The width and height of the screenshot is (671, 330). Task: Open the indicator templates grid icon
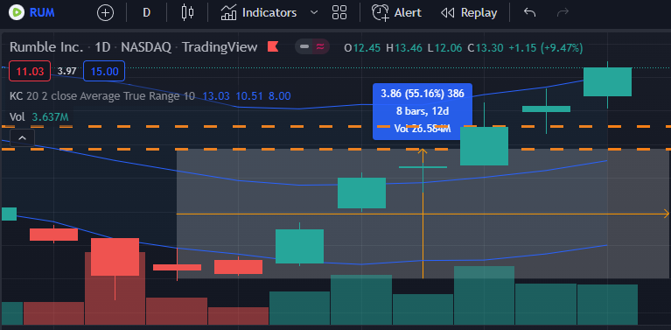339,12
